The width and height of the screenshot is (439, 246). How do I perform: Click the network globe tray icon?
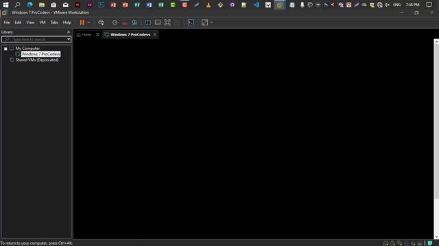(x=379, y=5)
